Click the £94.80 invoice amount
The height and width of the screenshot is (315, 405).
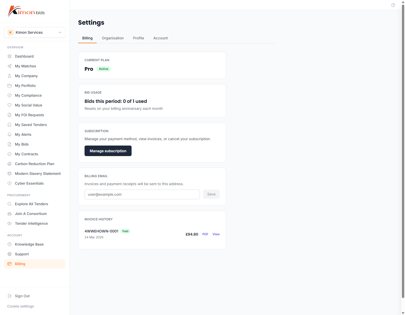coord(192,234)
